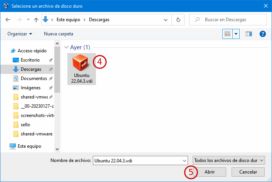This screenshot has width=272, height=182.
Task: Open Acceso rápido in the sidebar
Action: 32,51
